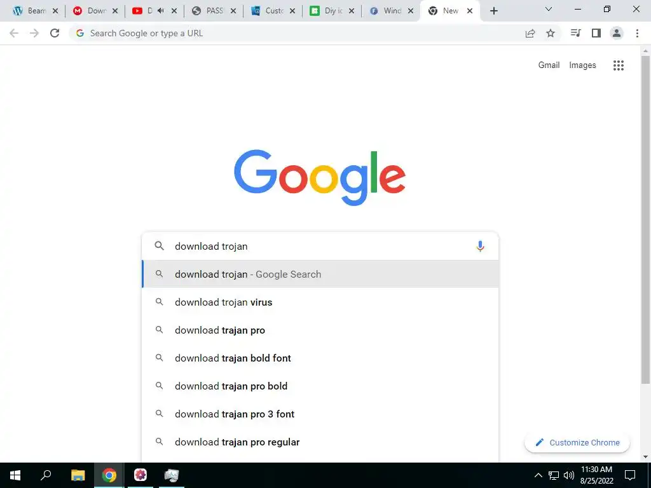
Task: Switch to the Diy tab
Action: point(332,11)
